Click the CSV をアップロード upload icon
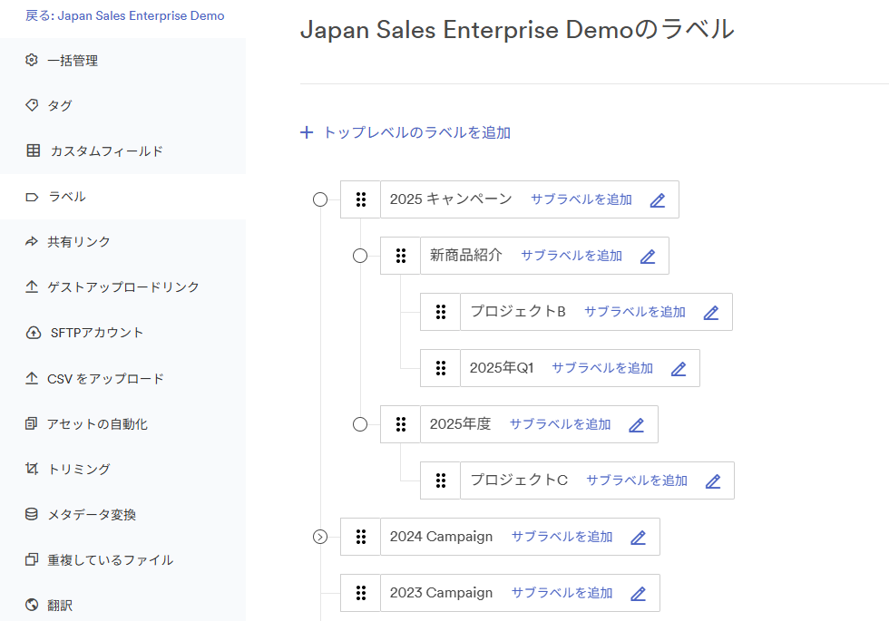 tap(32, 379)
